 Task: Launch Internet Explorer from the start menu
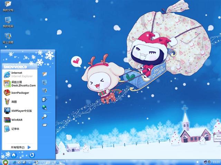20,75
